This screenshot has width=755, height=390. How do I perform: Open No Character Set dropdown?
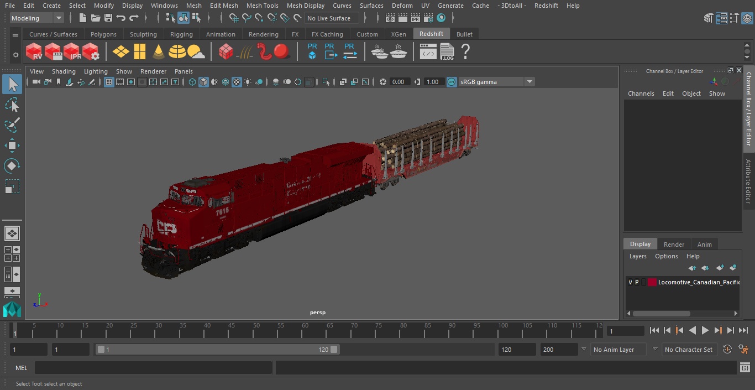tap(689, 350)
